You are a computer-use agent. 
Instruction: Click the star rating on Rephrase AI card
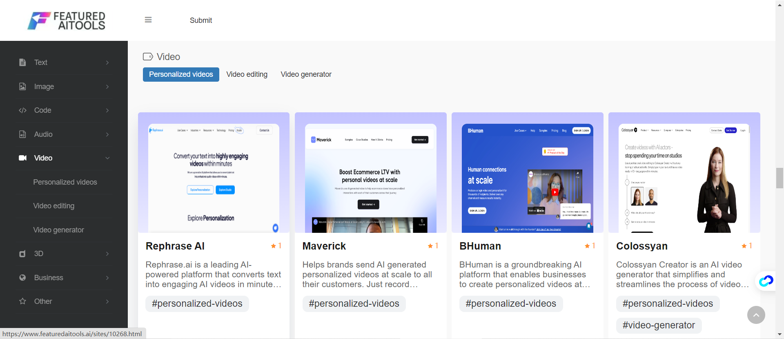pyautogui.click(x=276, y=246)
